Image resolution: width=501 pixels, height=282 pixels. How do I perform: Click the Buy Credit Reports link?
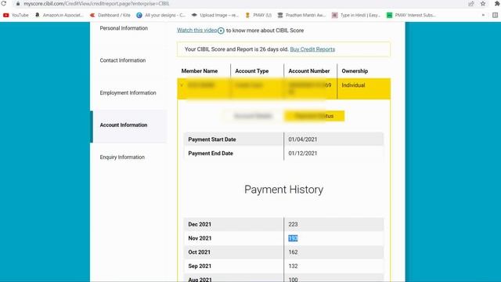click(312, 49)
